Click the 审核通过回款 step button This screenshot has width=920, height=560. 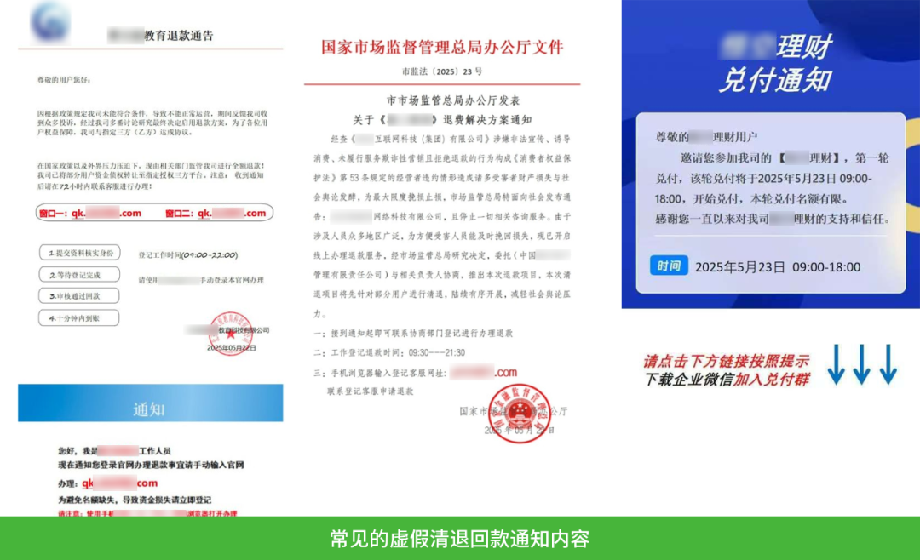[79, 295]
